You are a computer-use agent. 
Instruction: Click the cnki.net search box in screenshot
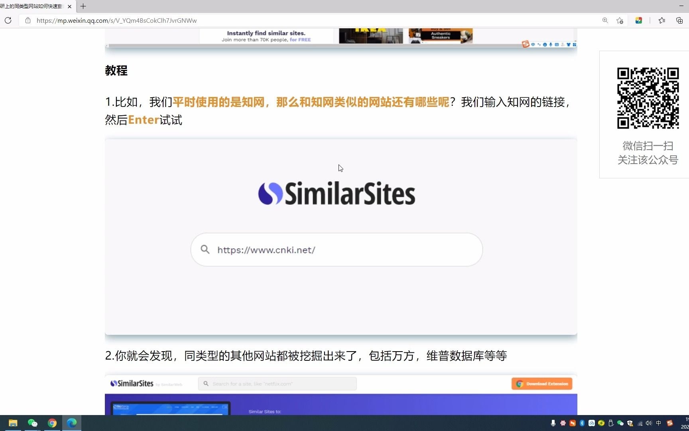coord(337,250)
